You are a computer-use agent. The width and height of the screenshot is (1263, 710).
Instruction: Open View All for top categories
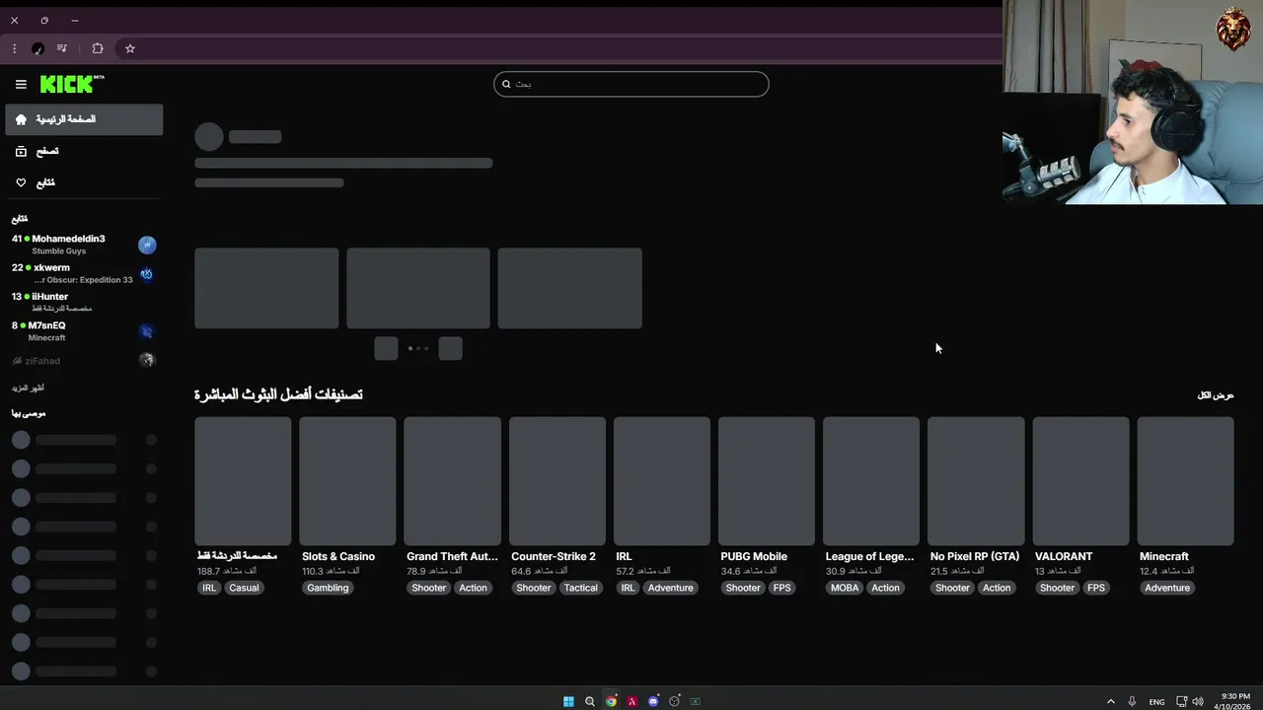tap(1216, 395)
